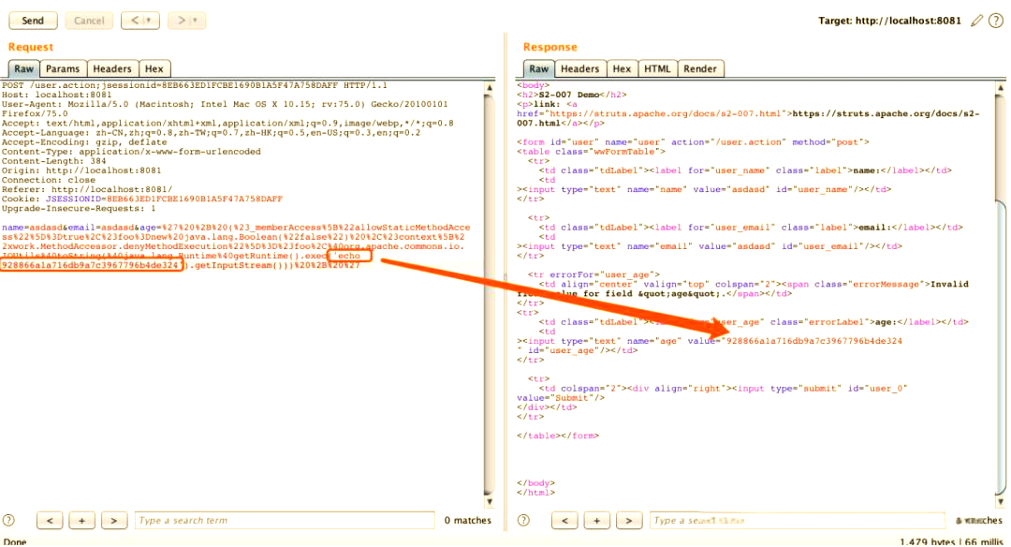Click the "Connection: close" header line

click(49, 180)
